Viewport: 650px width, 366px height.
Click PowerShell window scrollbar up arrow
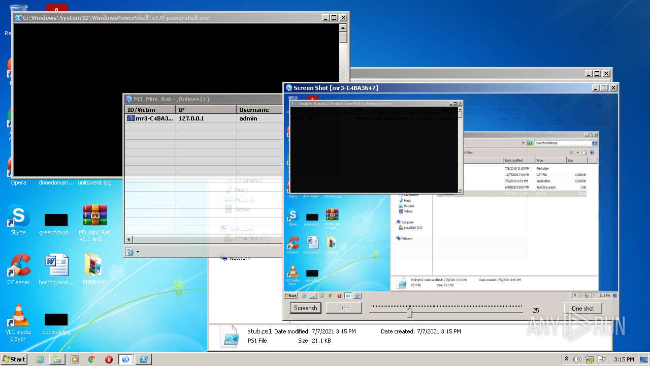coord(343,28)
